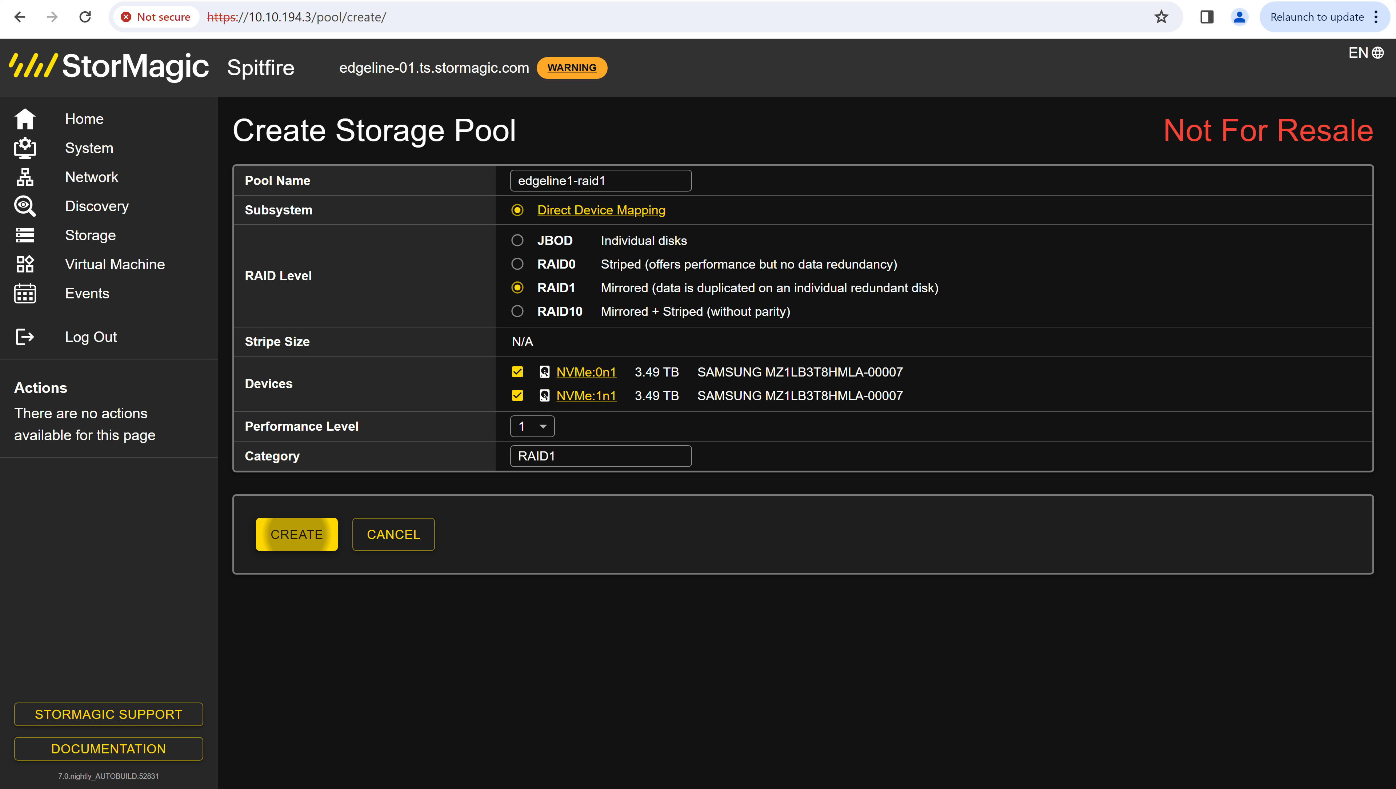Click the WARNING status badge

571,68
